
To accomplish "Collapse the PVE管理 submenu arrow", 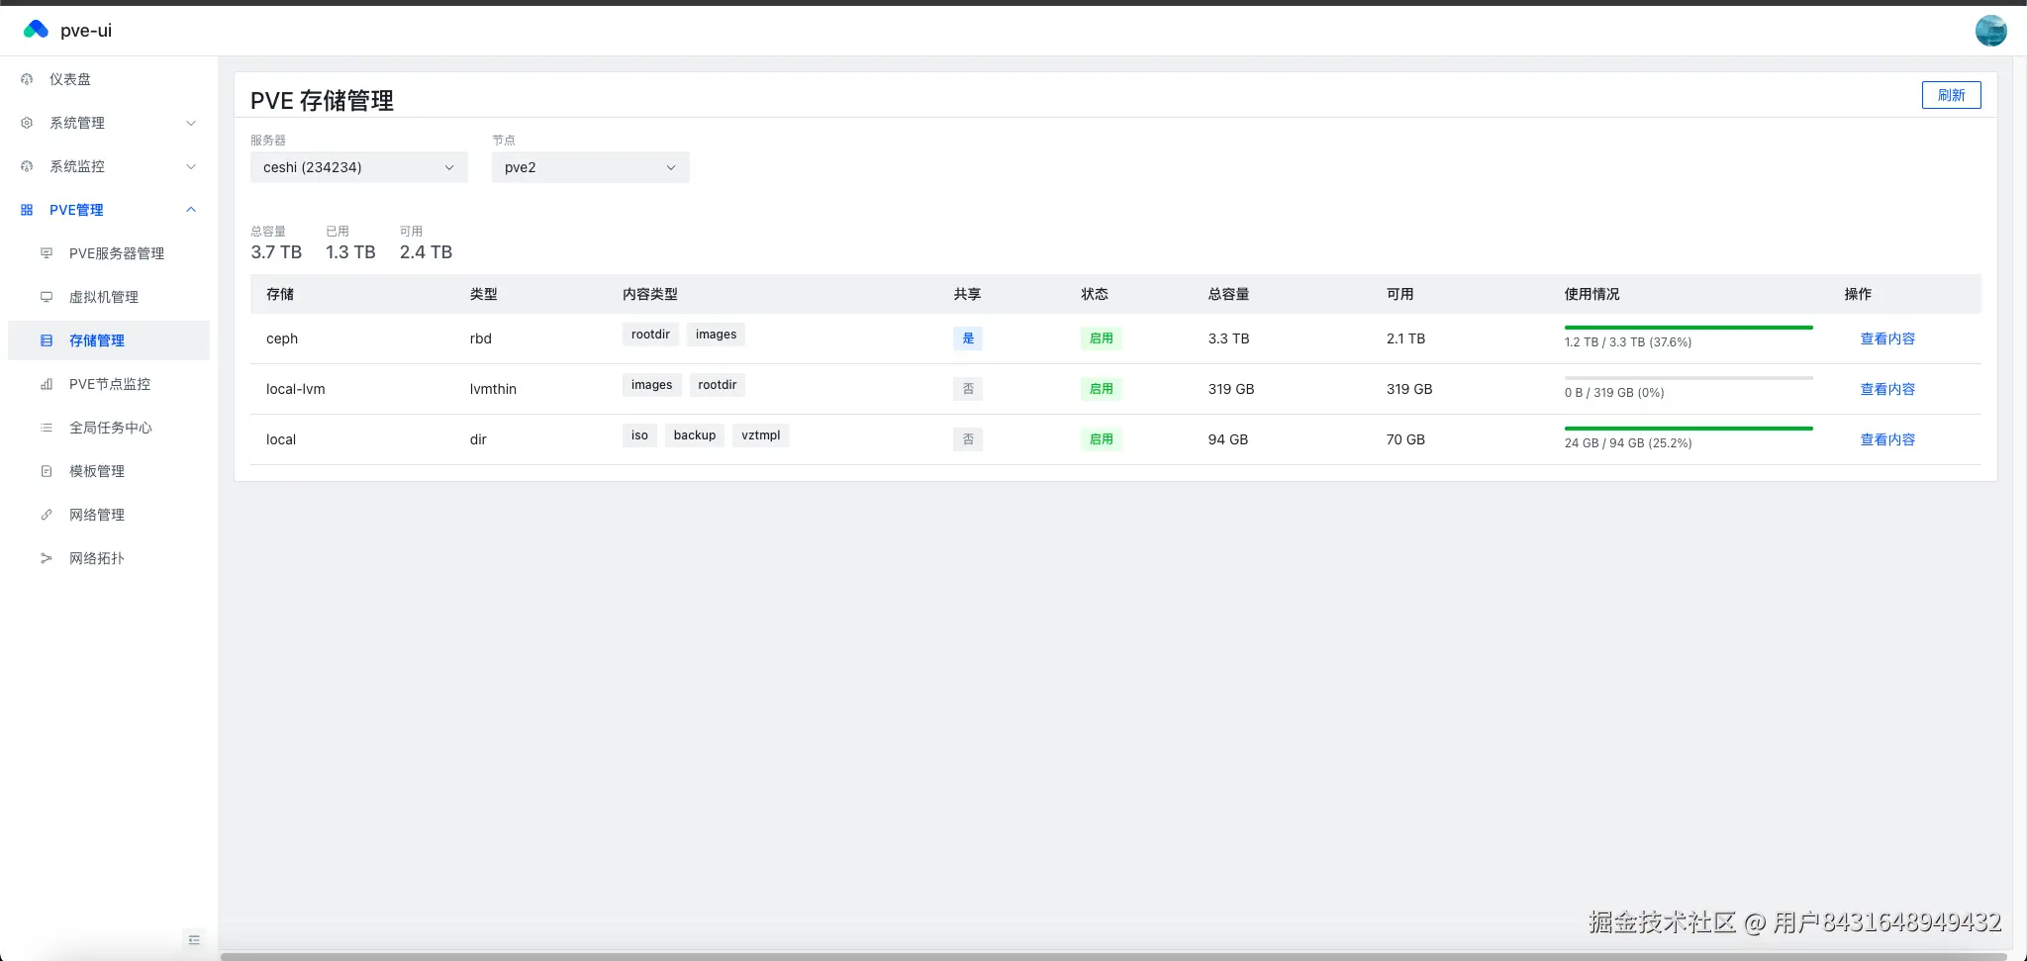I will (191, 210).
